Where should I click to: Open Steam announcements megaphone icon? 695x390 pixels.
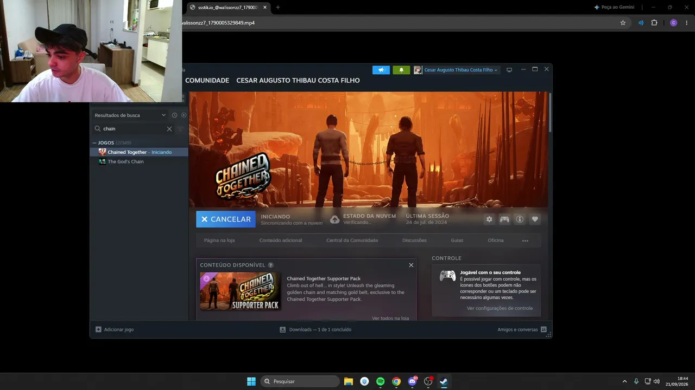(381, 70)
